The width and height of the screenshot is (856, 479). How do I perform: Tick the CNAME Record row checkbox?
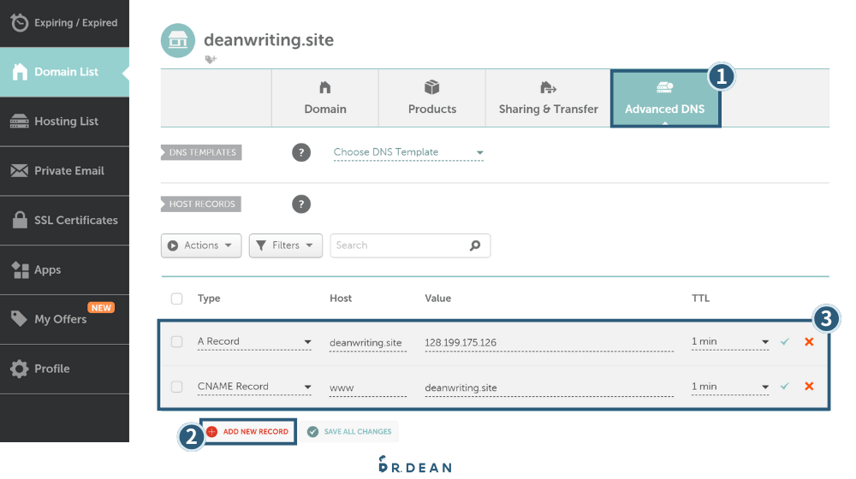pos(177,387)
